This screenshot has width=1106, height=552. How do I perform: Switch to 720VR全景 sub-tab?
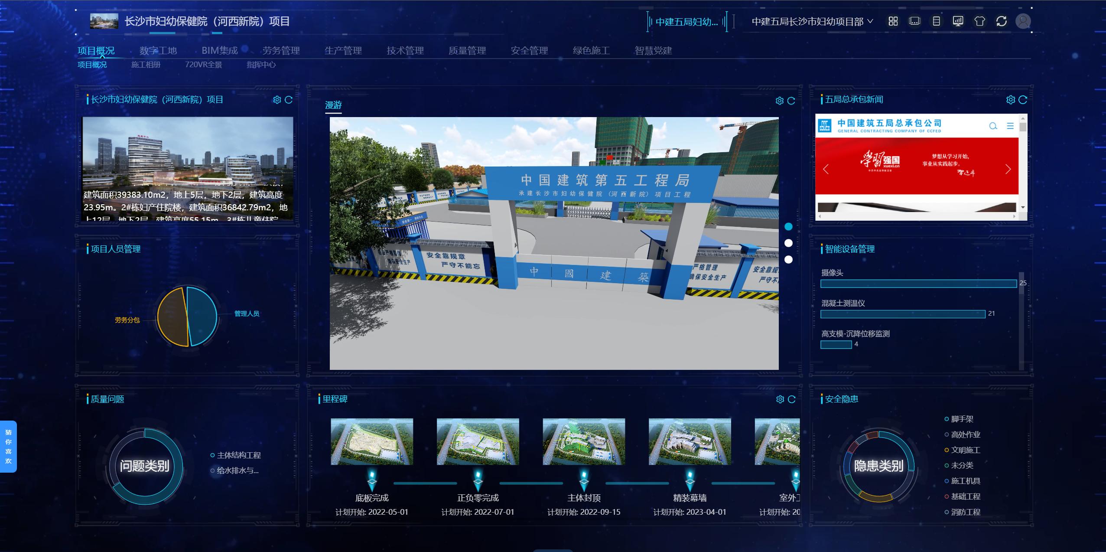pos(203,65)
